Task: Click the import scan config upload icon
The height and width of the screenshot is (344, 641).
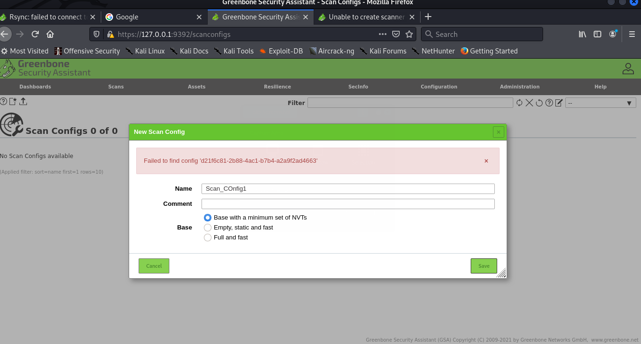Action: pos(23,101)
